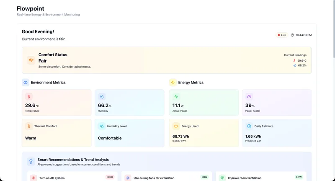
Task: Click the 0.0687 kWh text
Action: tap(179, 141)
